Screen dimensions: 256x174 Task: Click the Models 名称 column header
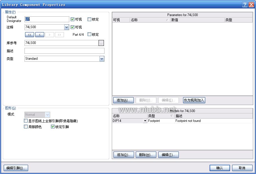coord(130,116)
